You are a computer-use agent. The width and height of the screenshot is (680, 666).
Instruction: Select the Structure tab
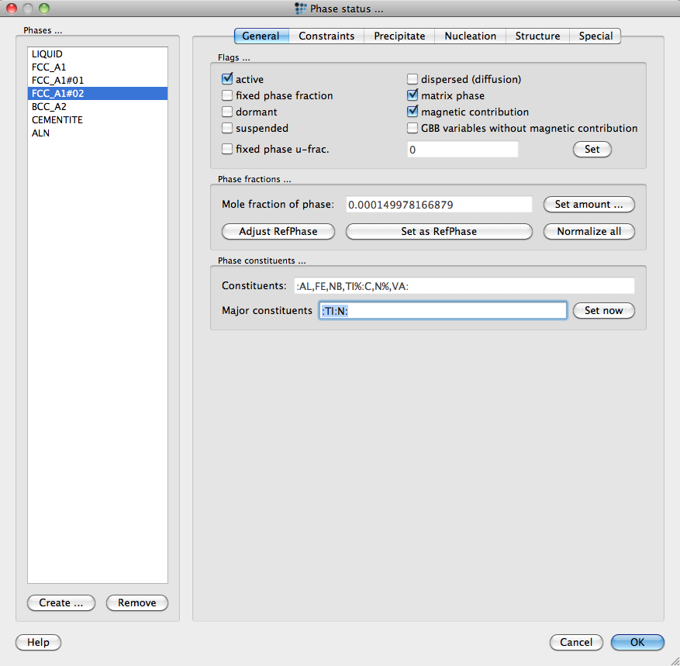[537, 36]
